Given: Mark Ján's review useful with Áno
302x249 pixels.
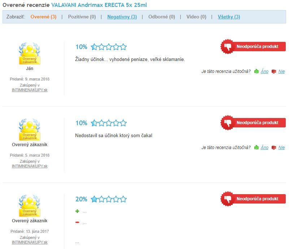Looking at the screenshot, I should pos(264,71).
